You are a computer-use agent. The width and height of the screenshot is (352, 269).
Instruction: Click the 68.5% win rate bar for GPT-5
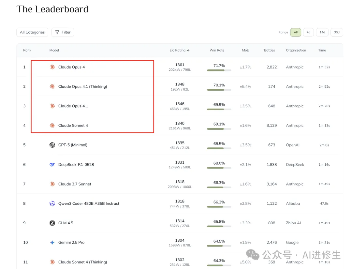(219, 148)
